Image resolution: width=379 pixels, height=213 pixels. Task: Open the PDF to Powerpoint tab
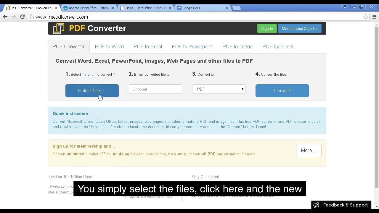pos(192,46)
